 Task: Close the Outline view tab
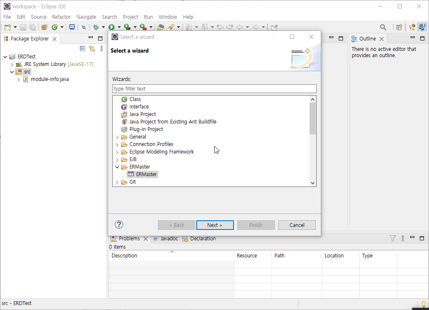pyautogui.click(x=382, y=39)
